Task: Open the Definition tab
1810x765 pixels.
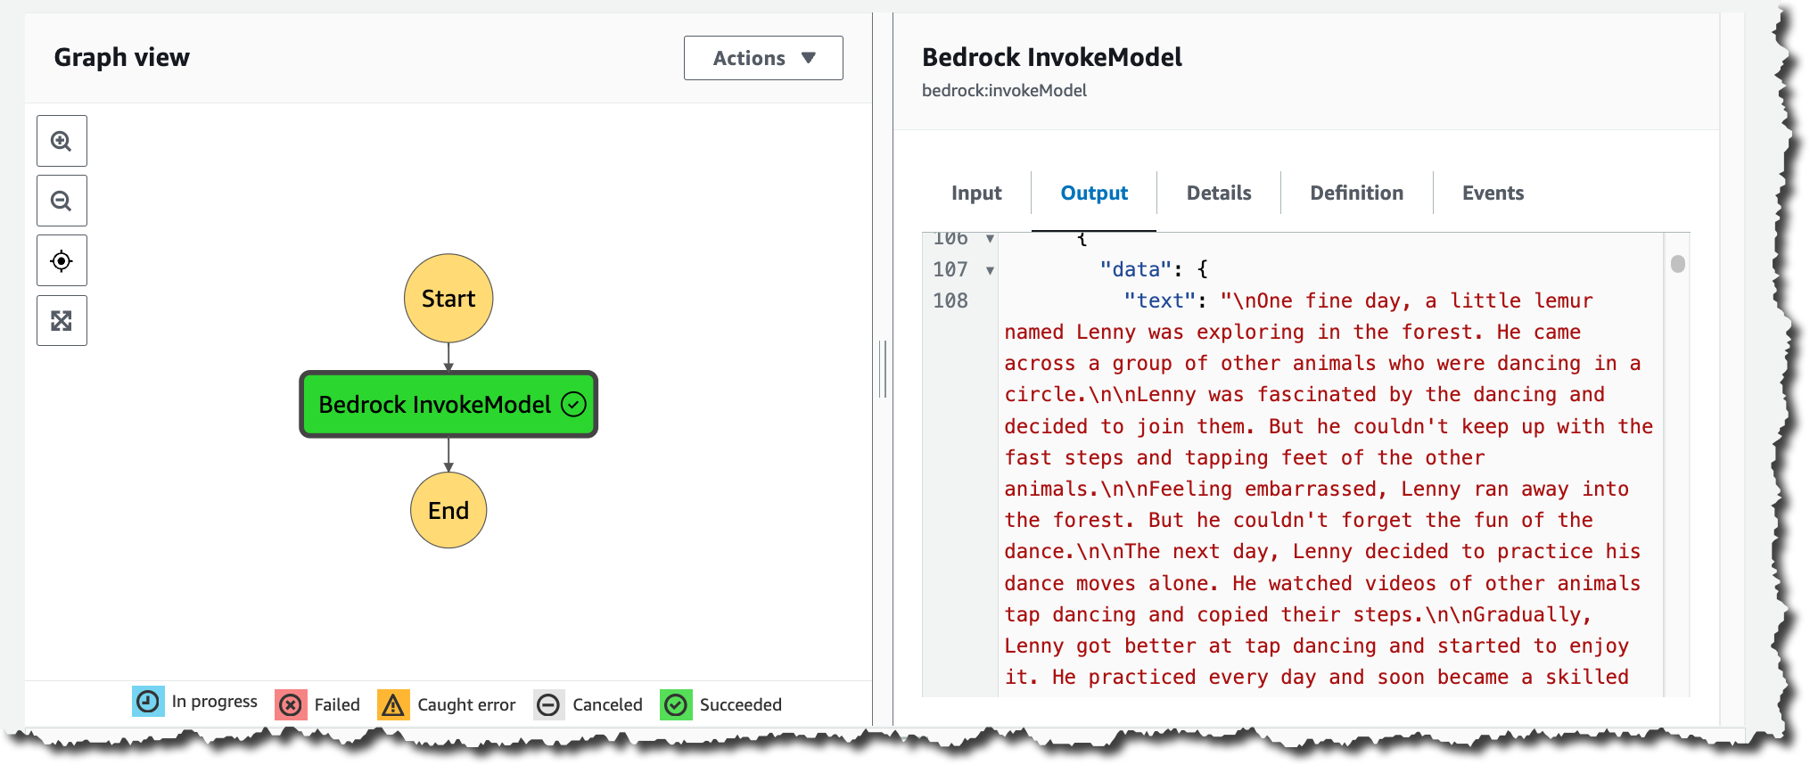Action: [x=1356, y=193]
